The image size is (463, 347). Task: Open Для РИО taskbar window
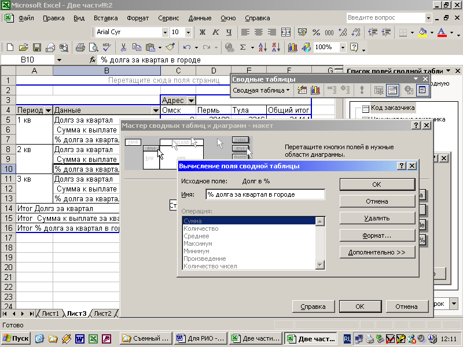[x=201, y=338]
